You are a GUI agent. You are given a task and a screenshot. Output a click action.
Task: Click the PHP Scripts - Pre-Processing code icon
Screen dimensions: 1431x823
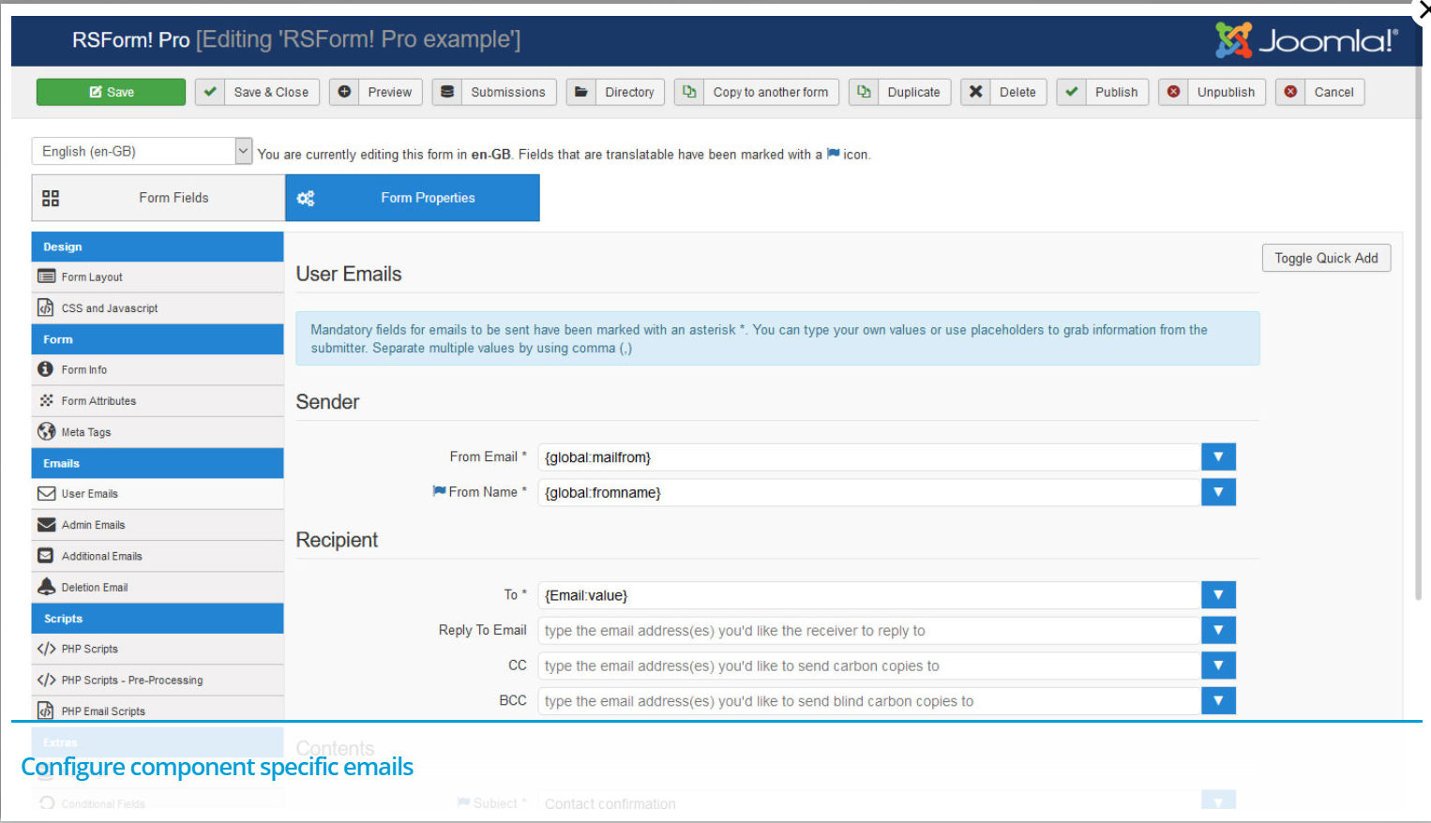pos(46,679)
